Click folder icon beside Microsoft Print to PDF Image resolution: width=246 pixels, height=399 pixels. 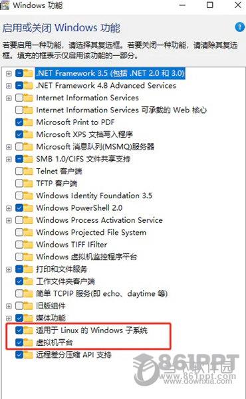point(28,122)
